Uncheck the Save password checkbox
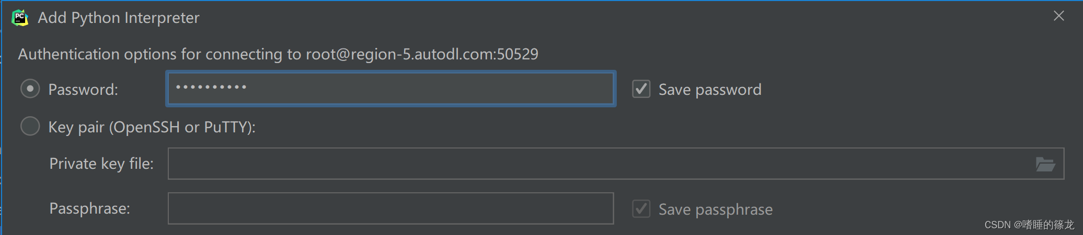Screen dimensions: 1083x235 pyautogui.click(x=641, y=89)
